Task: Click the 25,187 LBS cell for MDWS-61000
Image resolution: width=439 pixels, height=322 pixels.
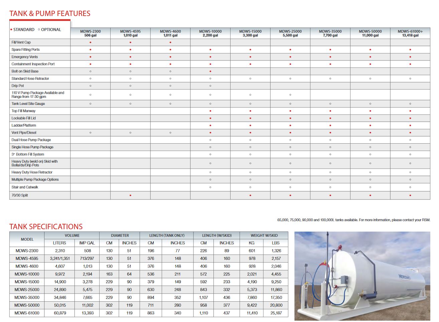Action: (x=276, y=313)
